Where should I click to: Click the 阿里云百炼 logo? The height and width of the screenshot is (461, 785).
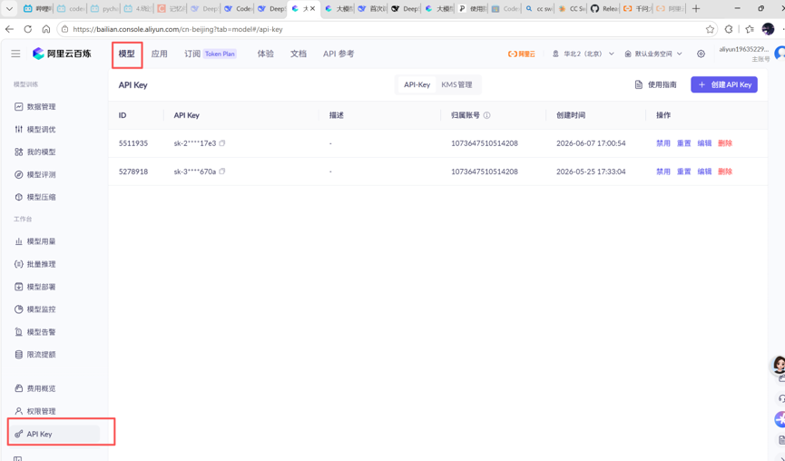point(62,54)
